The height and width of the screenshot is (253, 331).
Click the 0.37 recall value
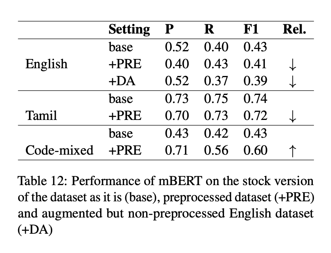(x=216, y=81)
